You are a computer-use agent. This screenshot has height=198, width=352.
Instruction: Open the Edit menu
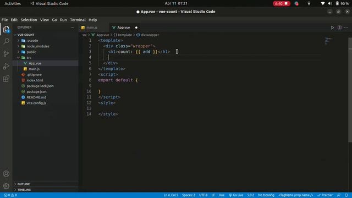(14, 20)
